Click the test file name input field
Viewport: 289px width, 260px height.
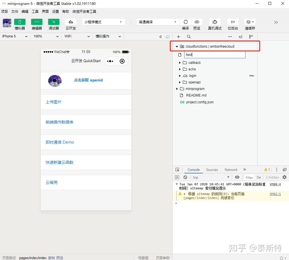[x=215, y=55]
